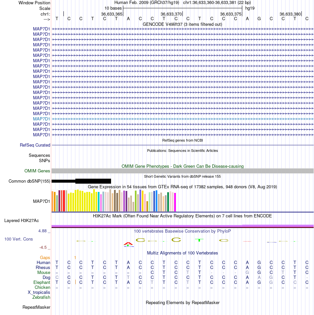Click the Elephant species label
Viewport: 314px width, 315px height.
42,283
